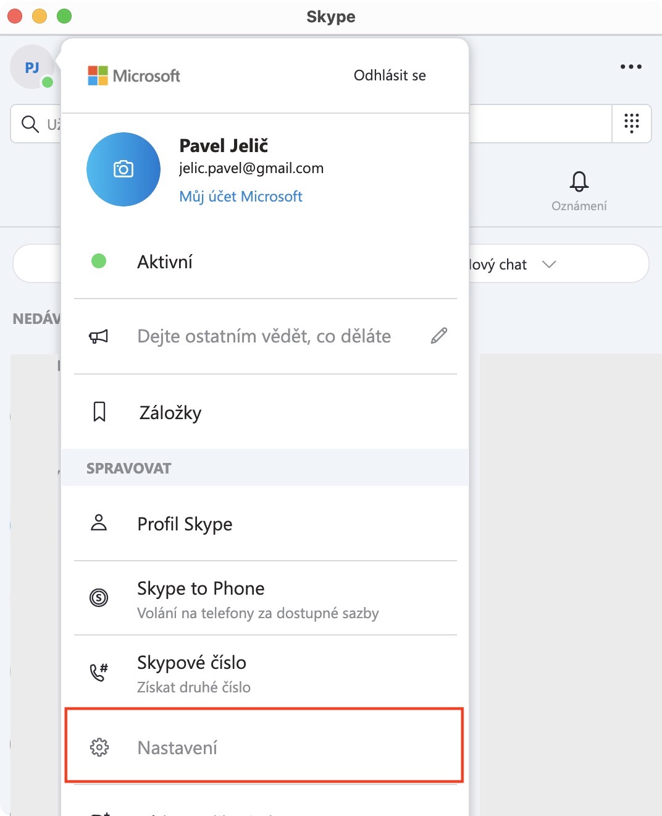Screen dimensions: 662x816
Task: Click the Skypové číslo phone icon
Action: click(x=99, y=672)
